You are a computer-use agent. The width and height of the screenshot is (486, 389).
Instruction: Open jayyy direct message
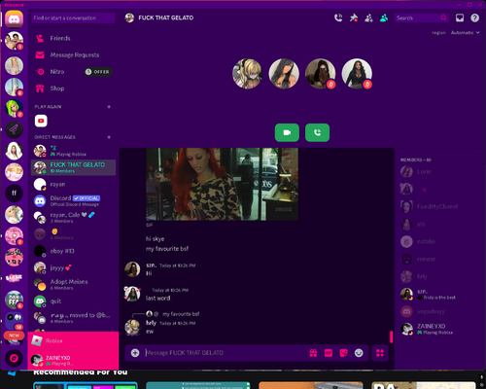point(73,267)
